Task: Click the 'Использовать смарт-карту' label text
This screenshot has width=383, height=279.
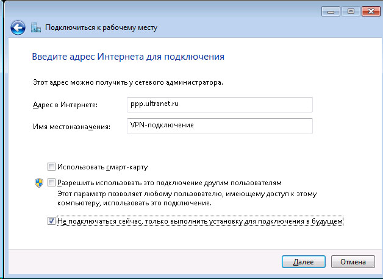Action: pyautogui.click(x=102, y=166)
